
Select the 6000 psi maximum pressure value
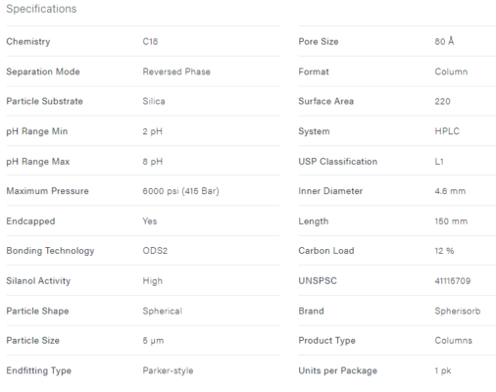pyautogui.click(x=180, y=191)
